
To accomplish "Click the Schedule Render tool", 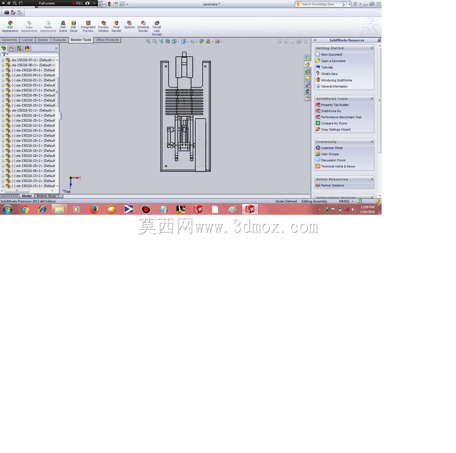I will (x=143, y=27).
